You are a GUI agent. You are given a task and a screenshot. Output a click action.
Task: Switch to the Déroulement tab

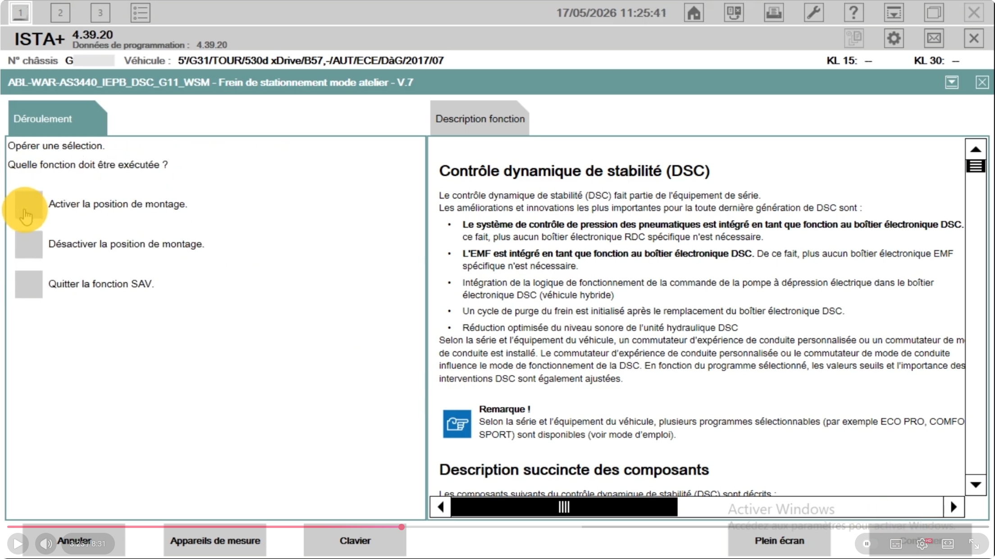point(57,118)
